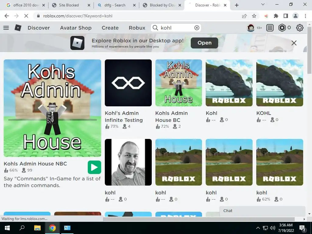Viewport: 312px width, 234px height.
Task: Open the Roblox hamburger navigation menu
Action: 6,28
